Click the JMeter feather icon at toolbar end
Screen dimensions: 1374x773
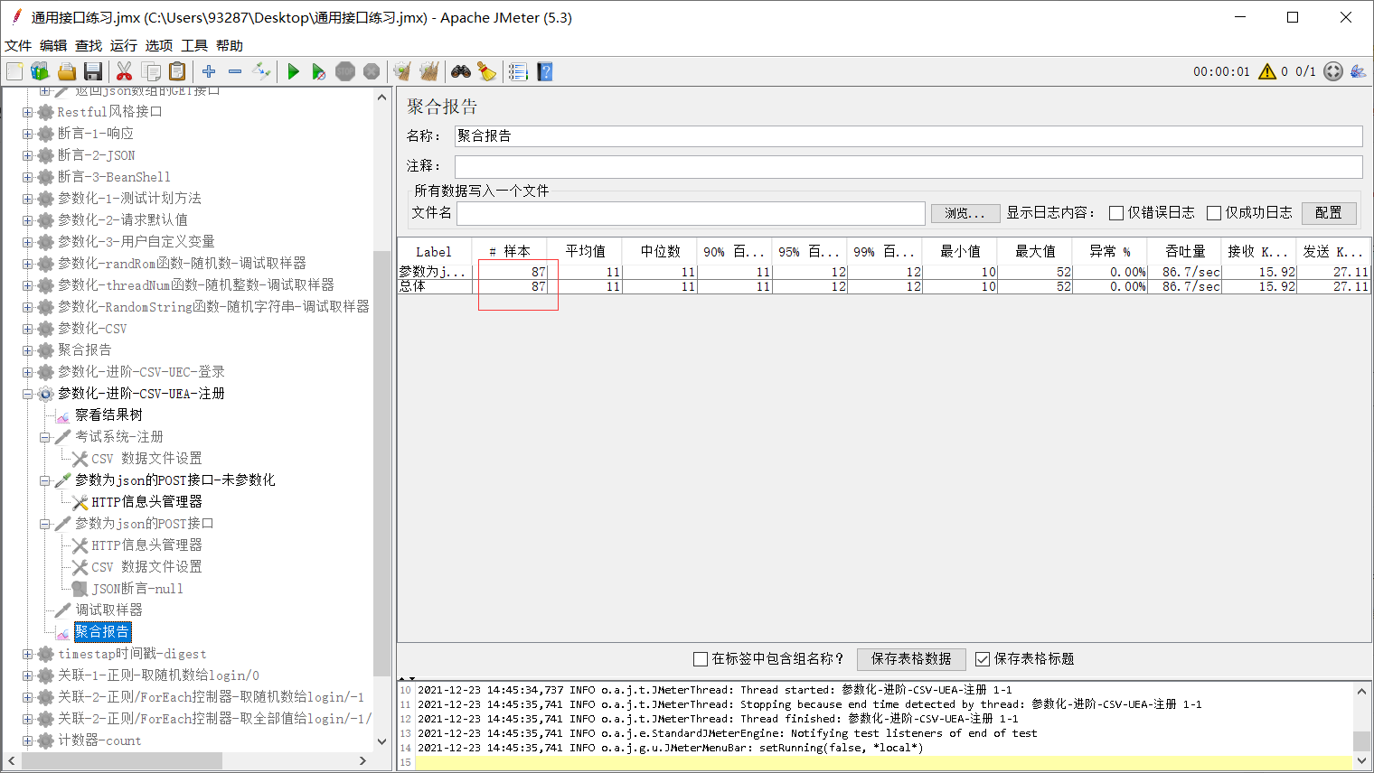click(1358, 71)
